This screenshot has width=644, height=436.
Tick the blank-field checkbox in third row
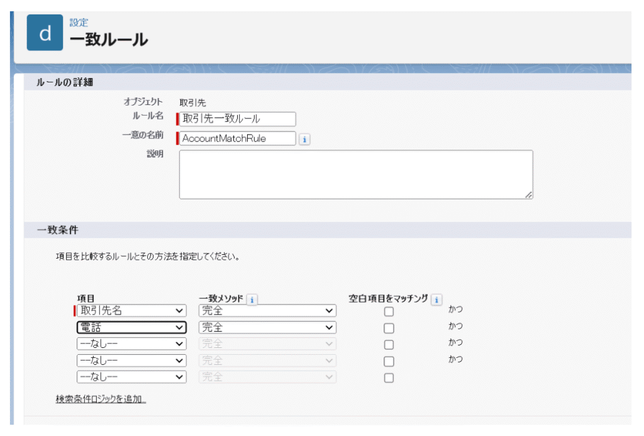[389, 345]
